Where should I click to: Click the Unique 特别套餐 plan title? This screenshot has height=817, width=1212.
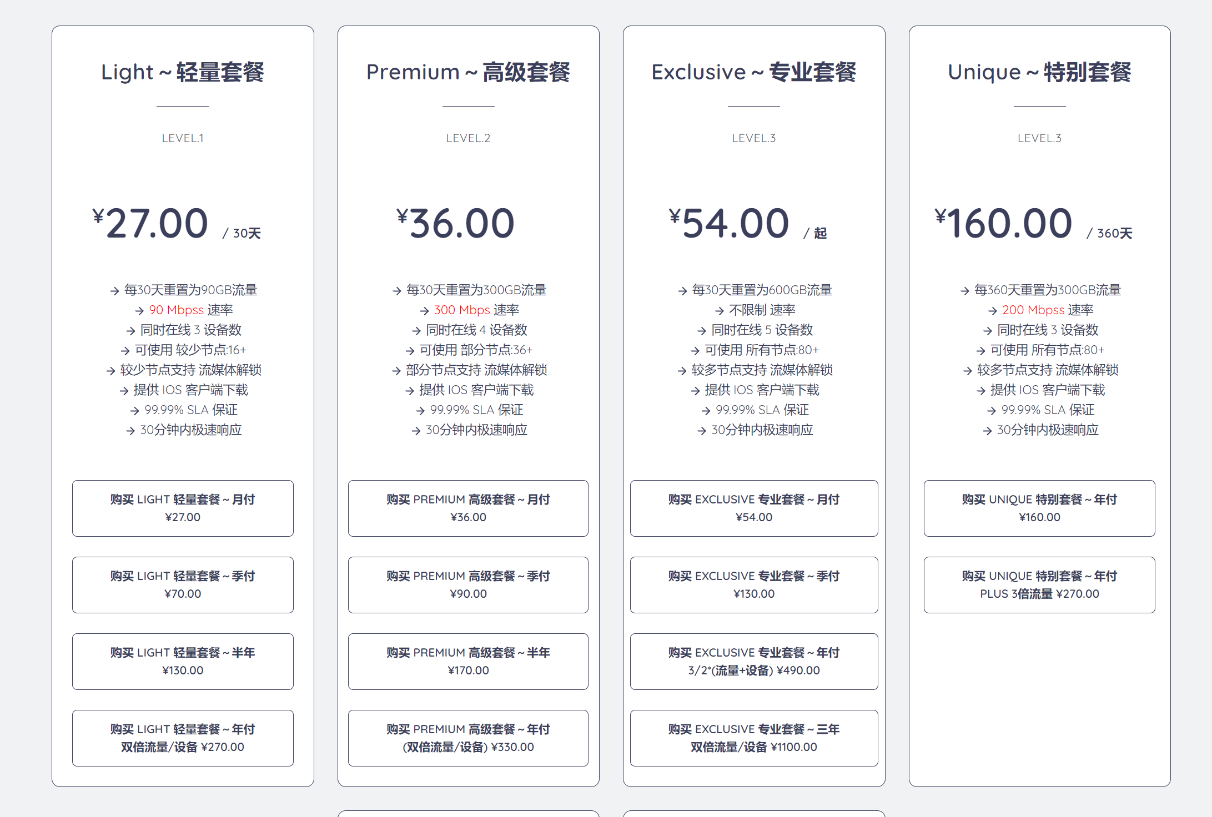point(1039,72)
